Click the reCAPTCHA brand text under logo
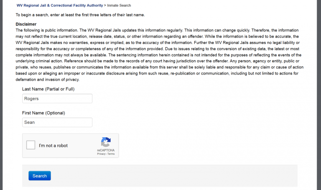This screenshot has height=190, width=321. (x=106, y=150)
